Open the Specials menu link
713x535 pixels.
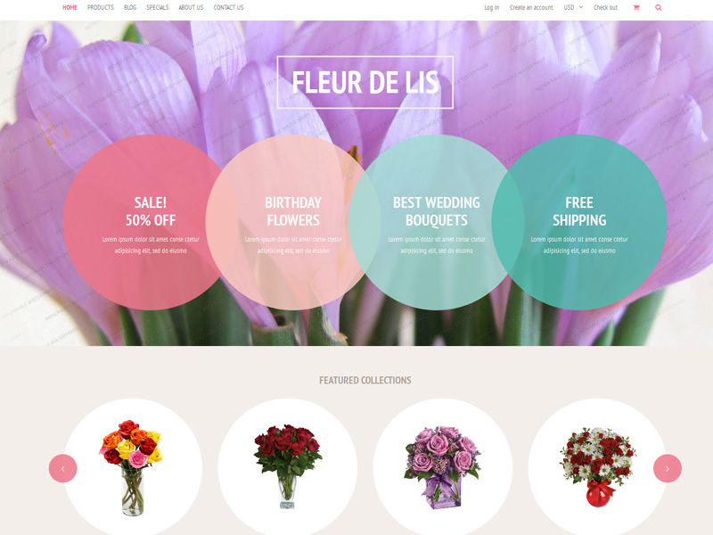point(158,8)
